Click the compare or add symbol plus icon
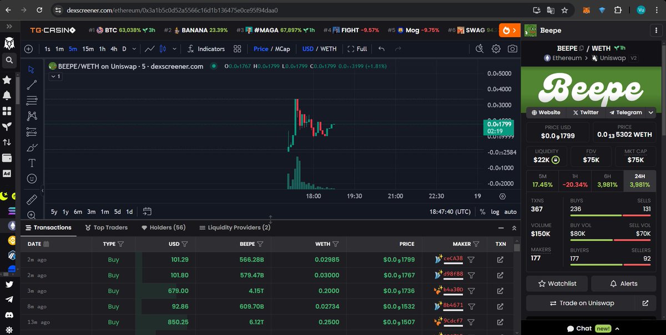This screenshot has height=335, width=666. [28, 49]
